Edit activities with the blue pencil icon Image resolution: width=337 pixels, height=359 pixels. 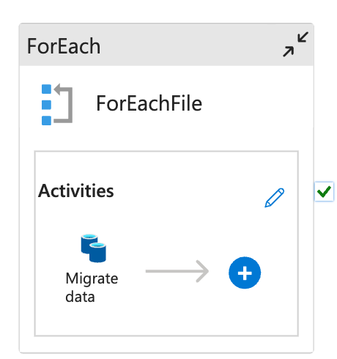coord(275,198)
